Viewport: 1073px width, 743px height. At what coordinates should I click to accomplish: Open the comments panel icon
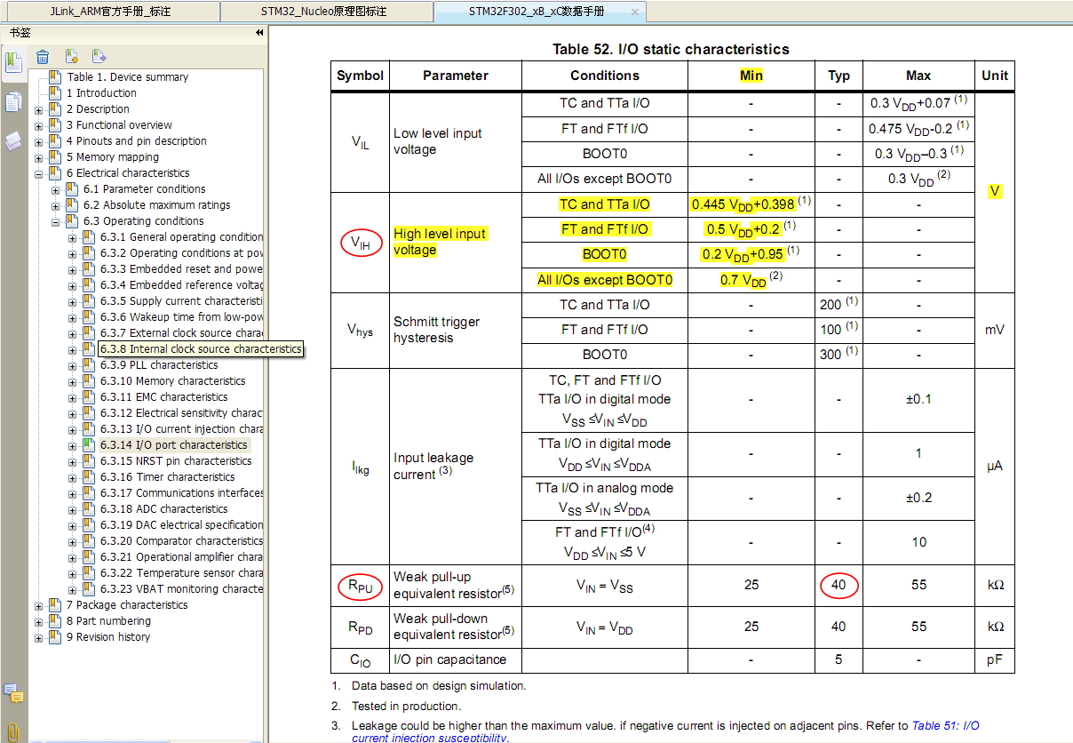[x=13, y=692]
